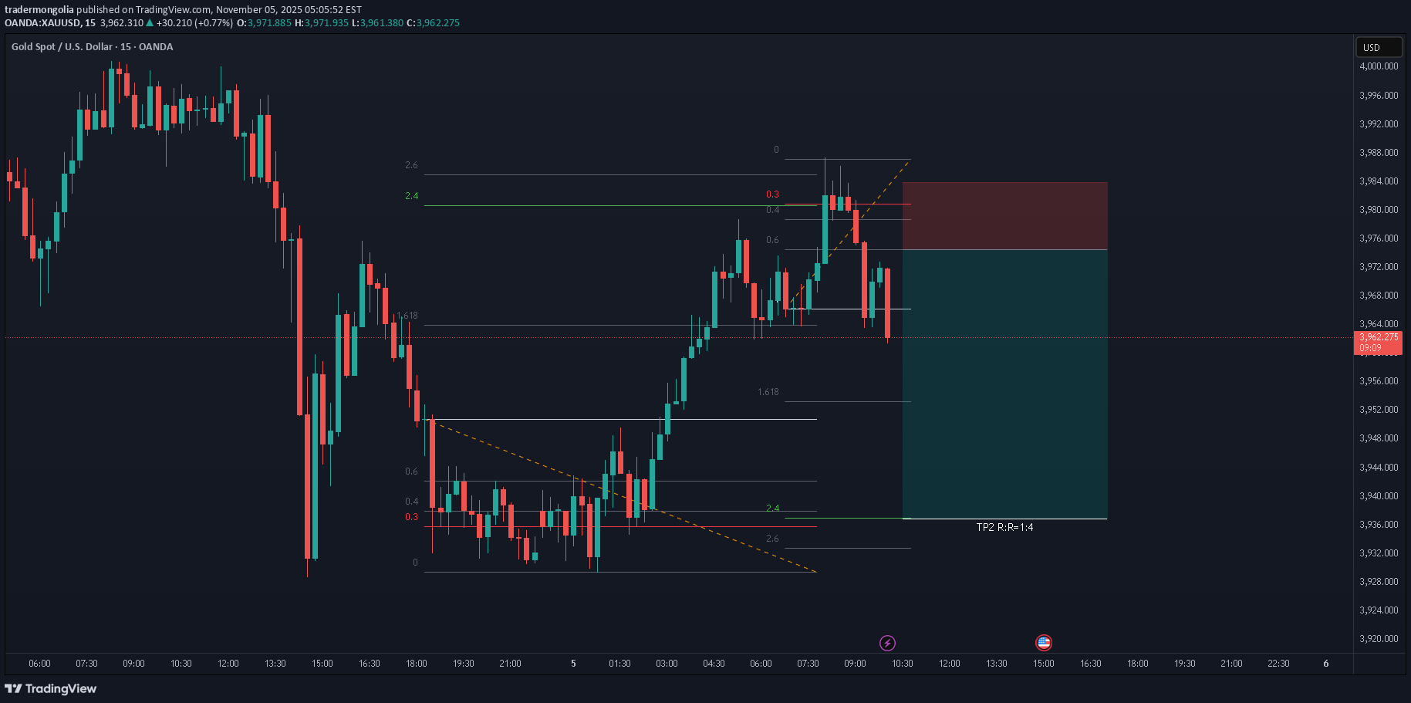Click the TradingView logo

click(x=51, y=688)
